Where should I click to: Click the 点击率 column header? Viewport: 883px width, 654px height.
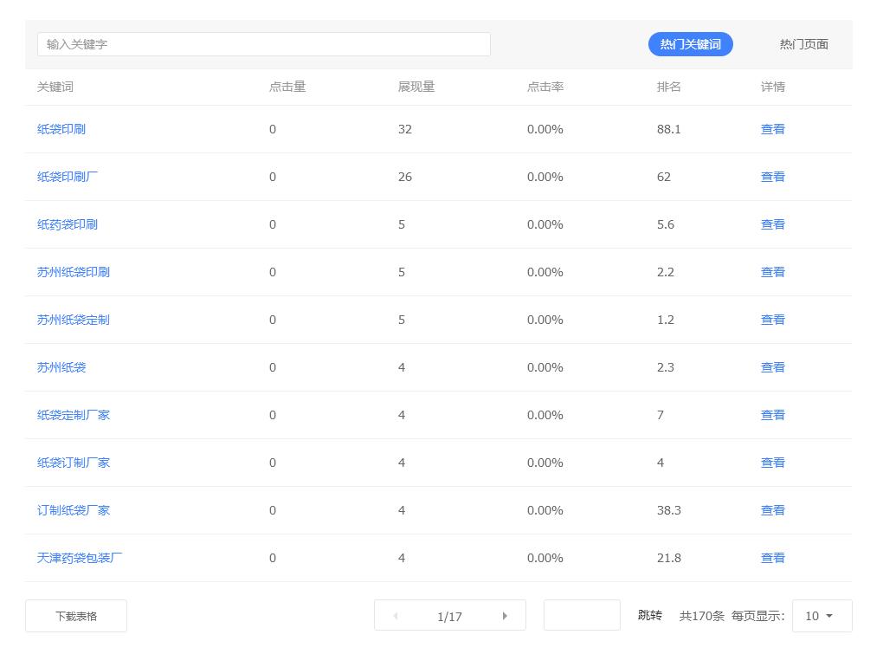[545, 87]
